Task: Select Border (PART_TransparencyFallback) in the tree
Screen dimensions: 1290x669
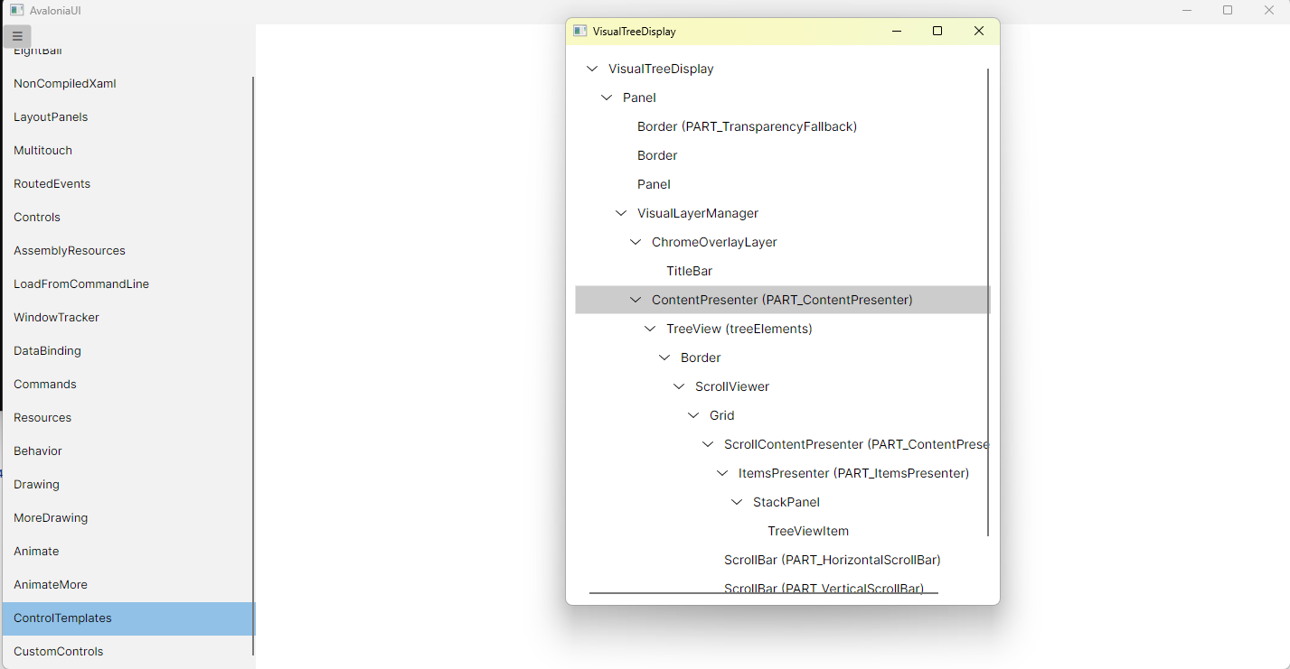Action: click(747, 125)
